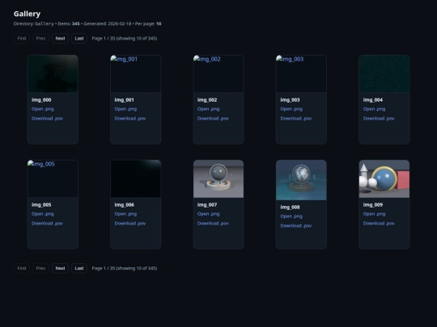Image resolution: width=437 pixels, height=327 pixels.
Task: Download .pov for img_004
Action: tap(379, 119)
